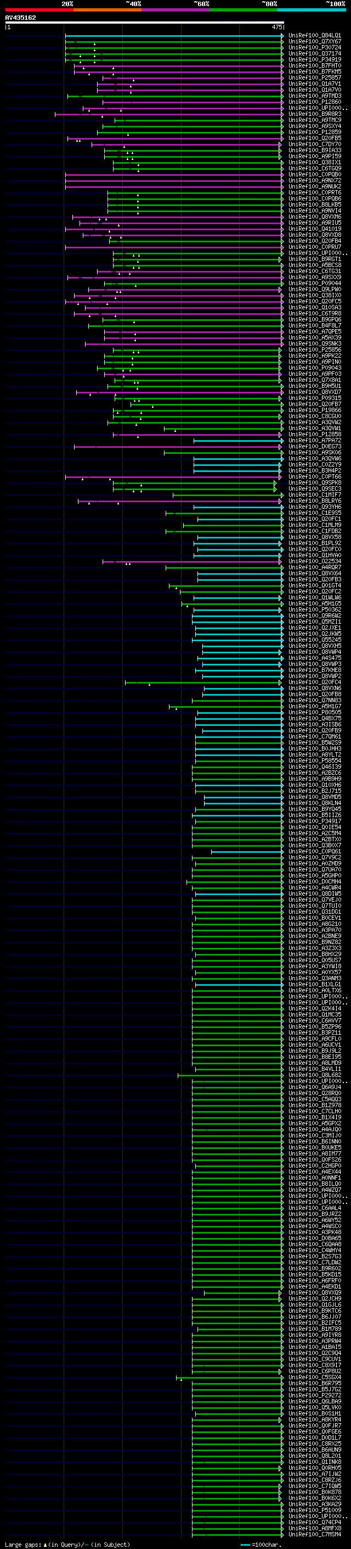
Task: Select hit label UniRef100_C0PRT6
Action: (x=314, y=193)
